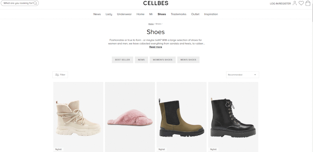Open the shopping bag icon

308,3
